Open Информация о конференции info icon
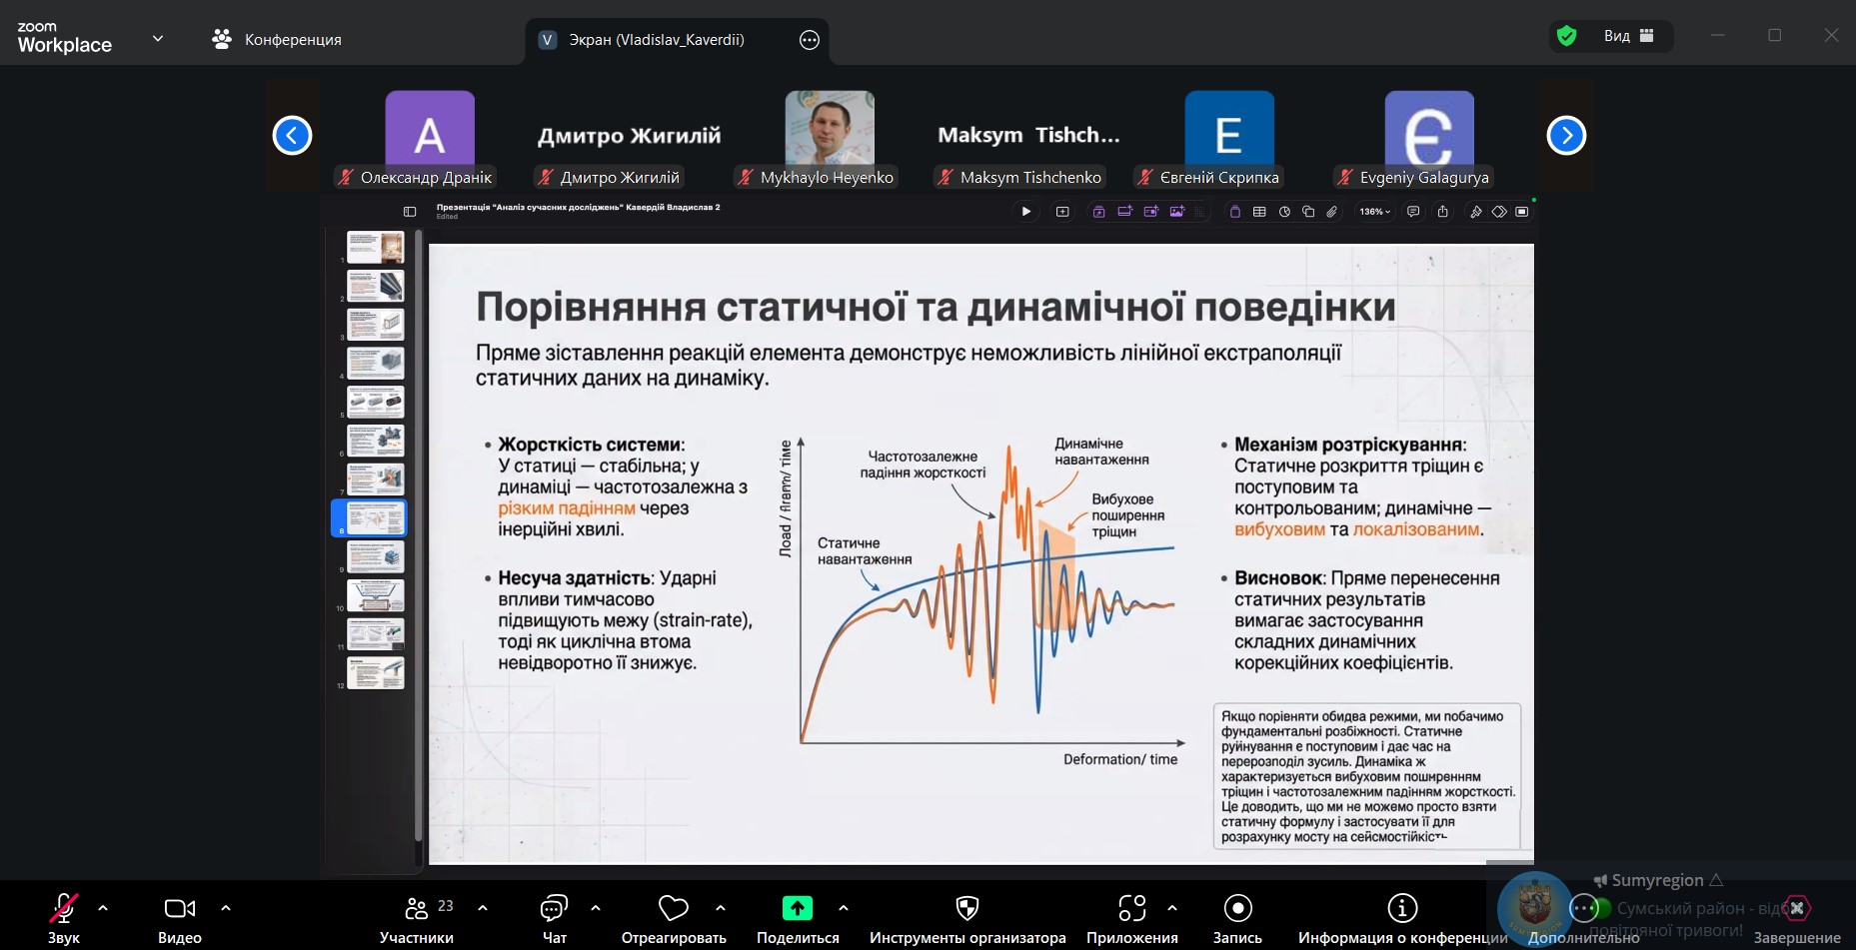The height and width of the screenshot is (950, 1856). click(x=1401, y=909)
